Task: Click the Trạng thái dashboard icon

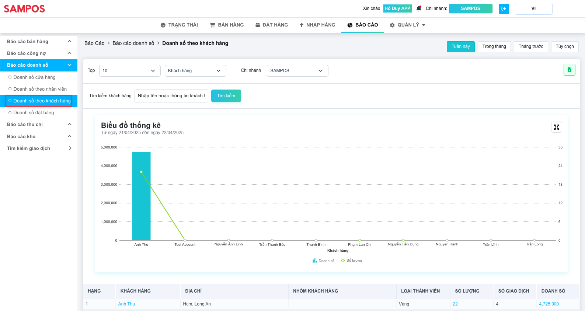Action: [x=163, y=25]
